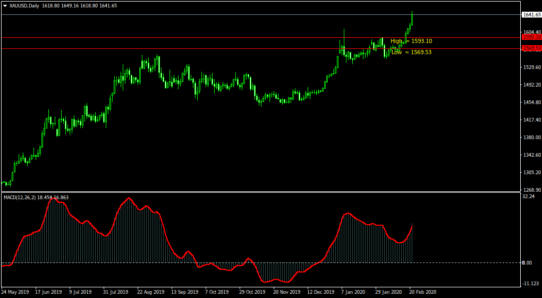
Task: Open the XAUUSD chart dropdown triangle
Action: click(5, 6)
